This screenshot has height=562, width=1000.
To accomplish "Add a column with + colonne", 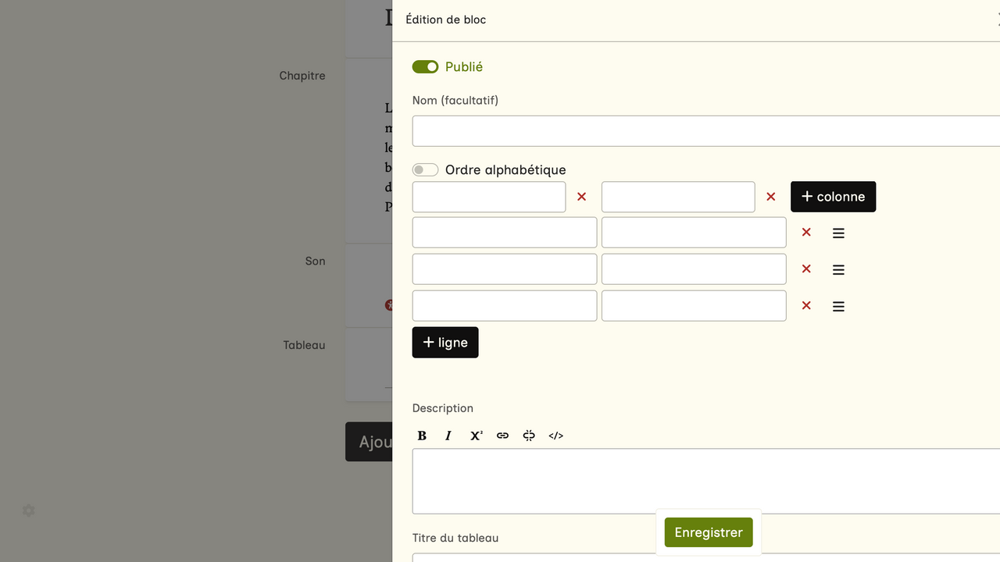I will [x=833, y=197].
